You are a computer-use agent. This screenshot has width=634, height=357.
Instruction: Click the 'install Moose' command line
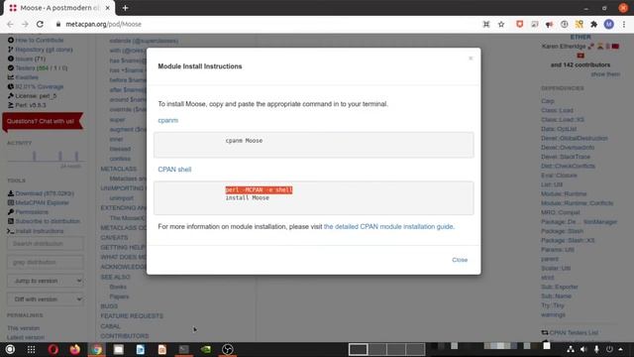247,198
